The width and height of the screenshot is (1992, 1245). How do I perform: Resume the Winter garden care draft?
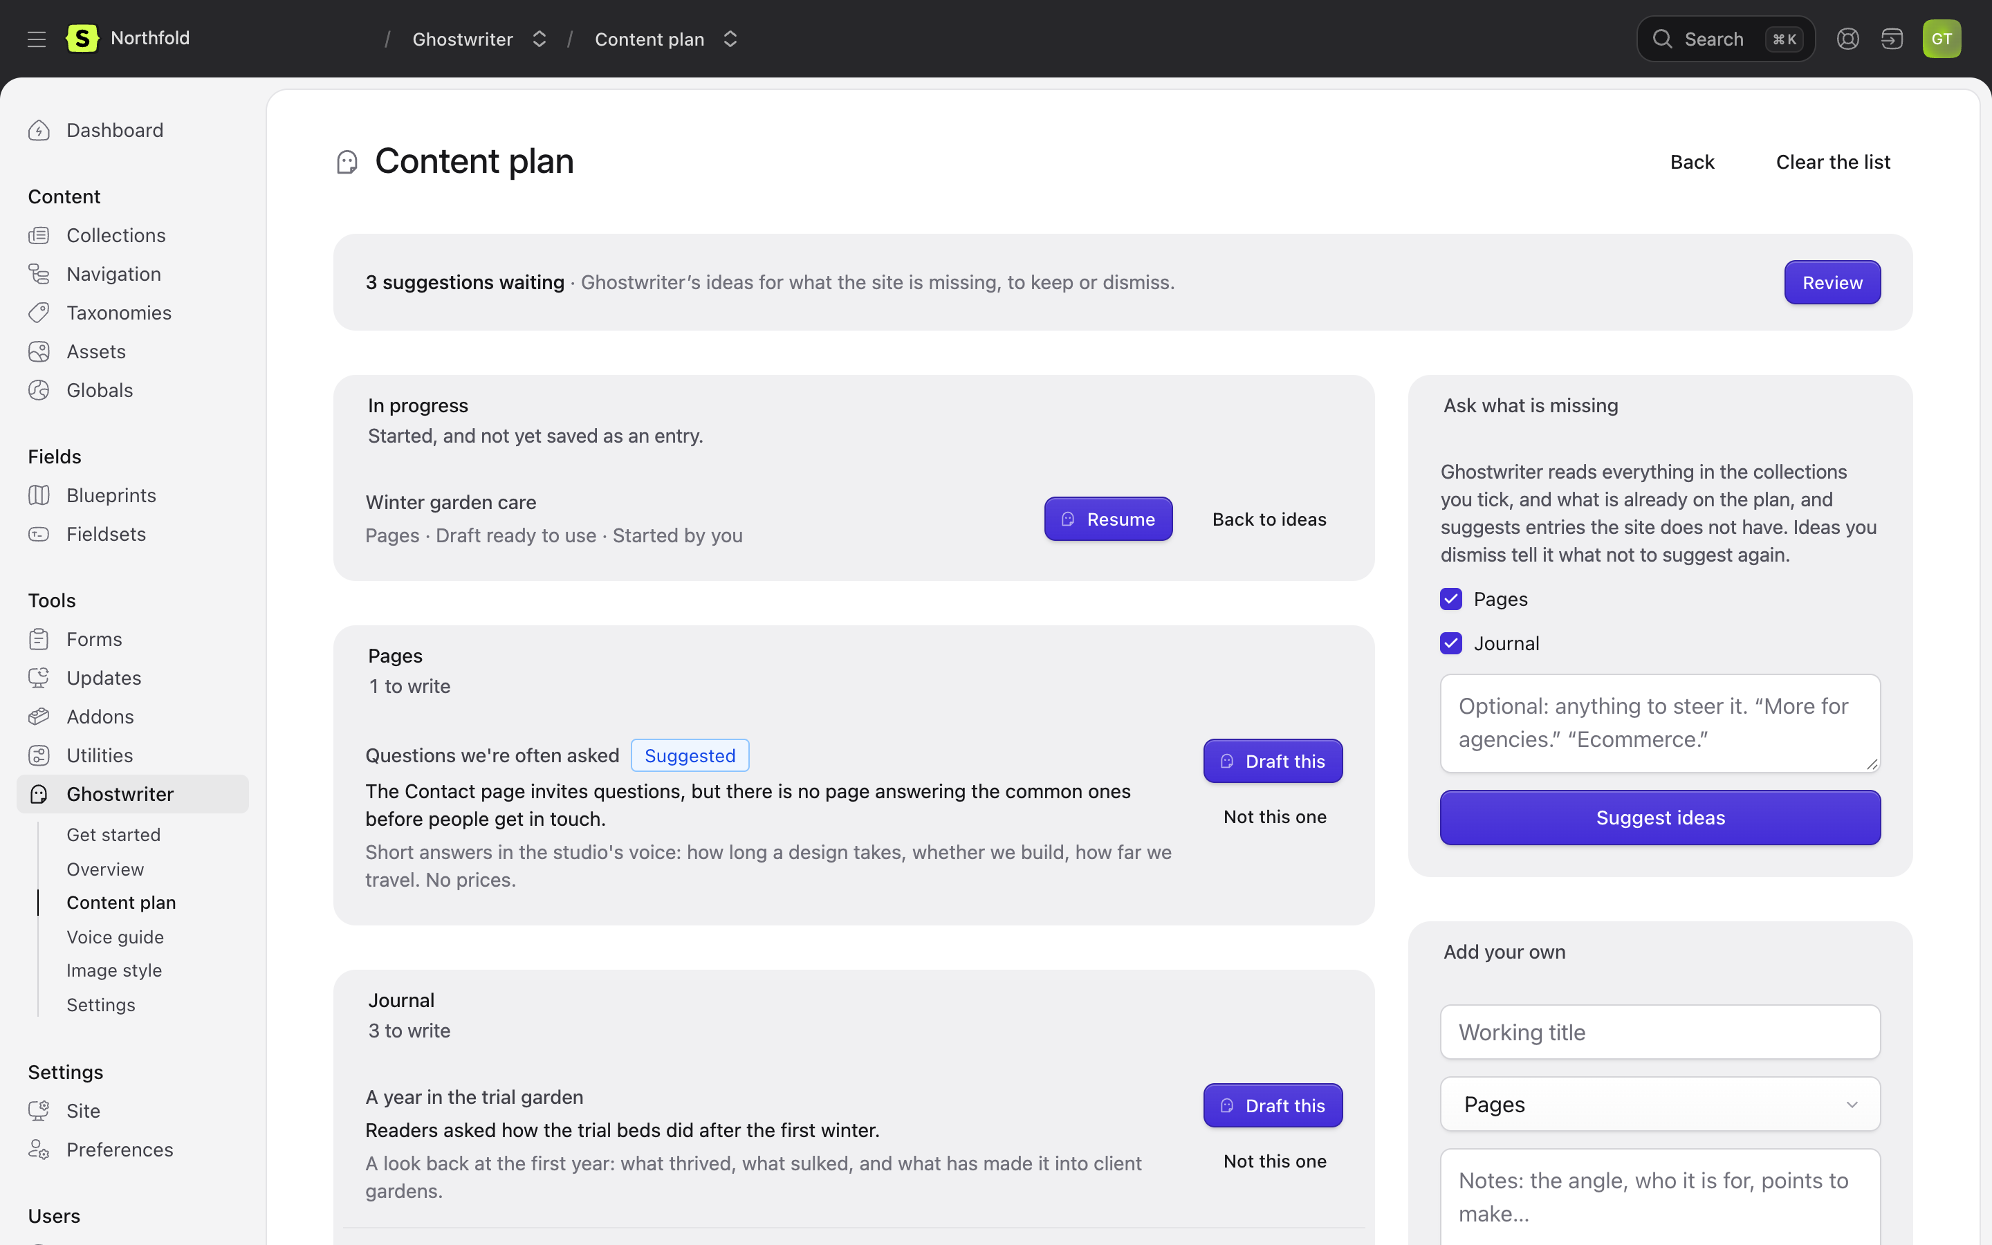pos(1109,519)
